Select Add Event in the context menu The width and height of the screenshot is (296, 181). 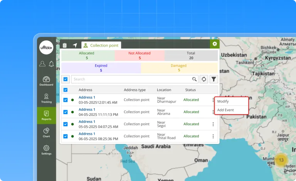[x=225, y=110]
